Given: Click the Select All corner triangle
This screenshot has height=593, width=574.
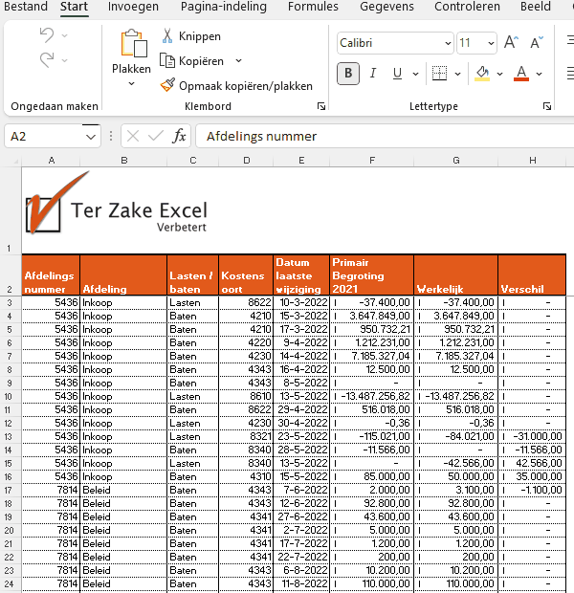Looking at the screenshot, I should pyautogui.click(x=15, y=161).
